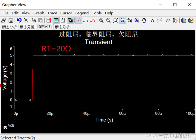Maximize the Grapher View window
196x140 pixels.
pos(175,5)
